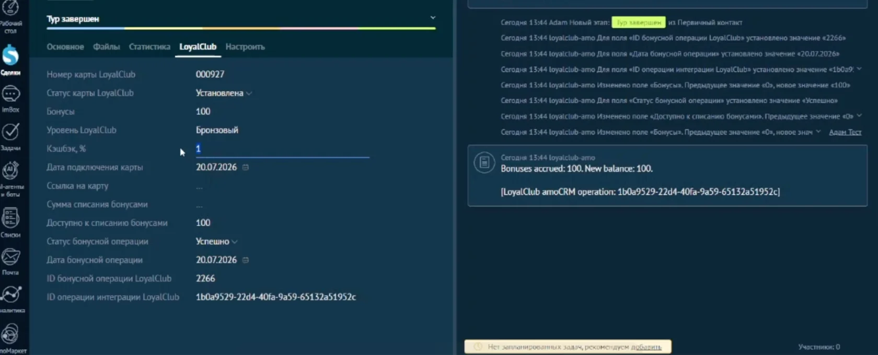
Task: Click the date 20.07.2026 of Дата бонусной операции
Action: click(x=216, y=260)
